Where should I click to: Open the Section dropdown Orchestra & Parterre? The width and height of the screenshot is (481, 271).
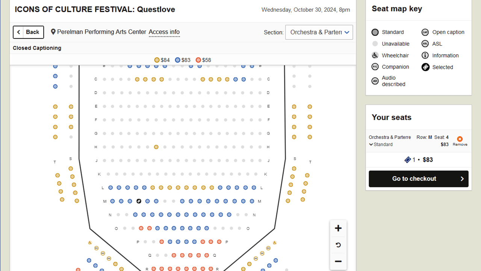click(x=319, y=32)
